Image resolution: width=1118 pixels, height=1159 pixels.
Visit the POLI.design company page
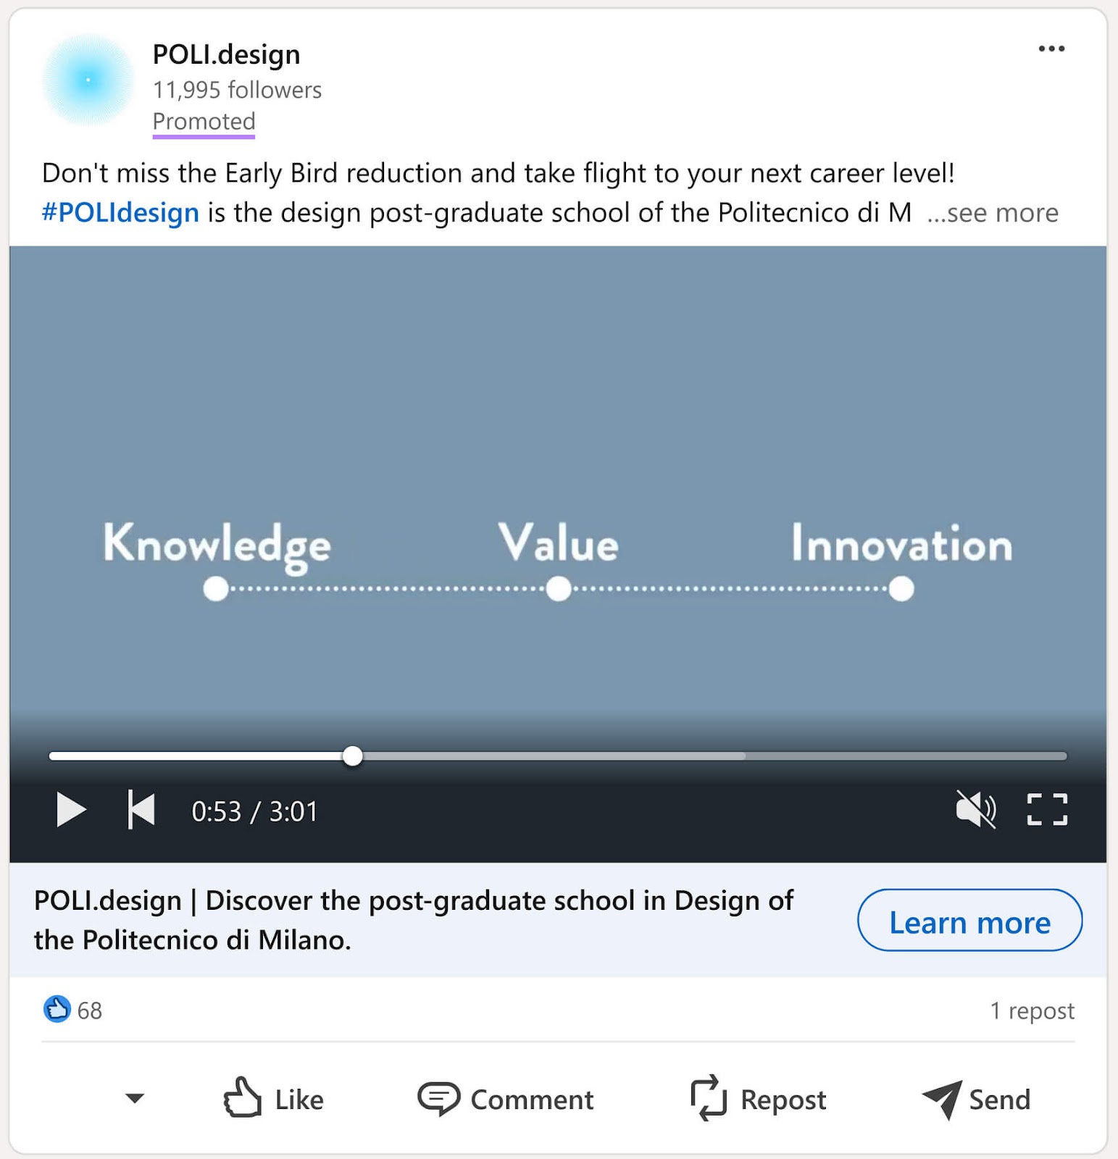point(225,54)
